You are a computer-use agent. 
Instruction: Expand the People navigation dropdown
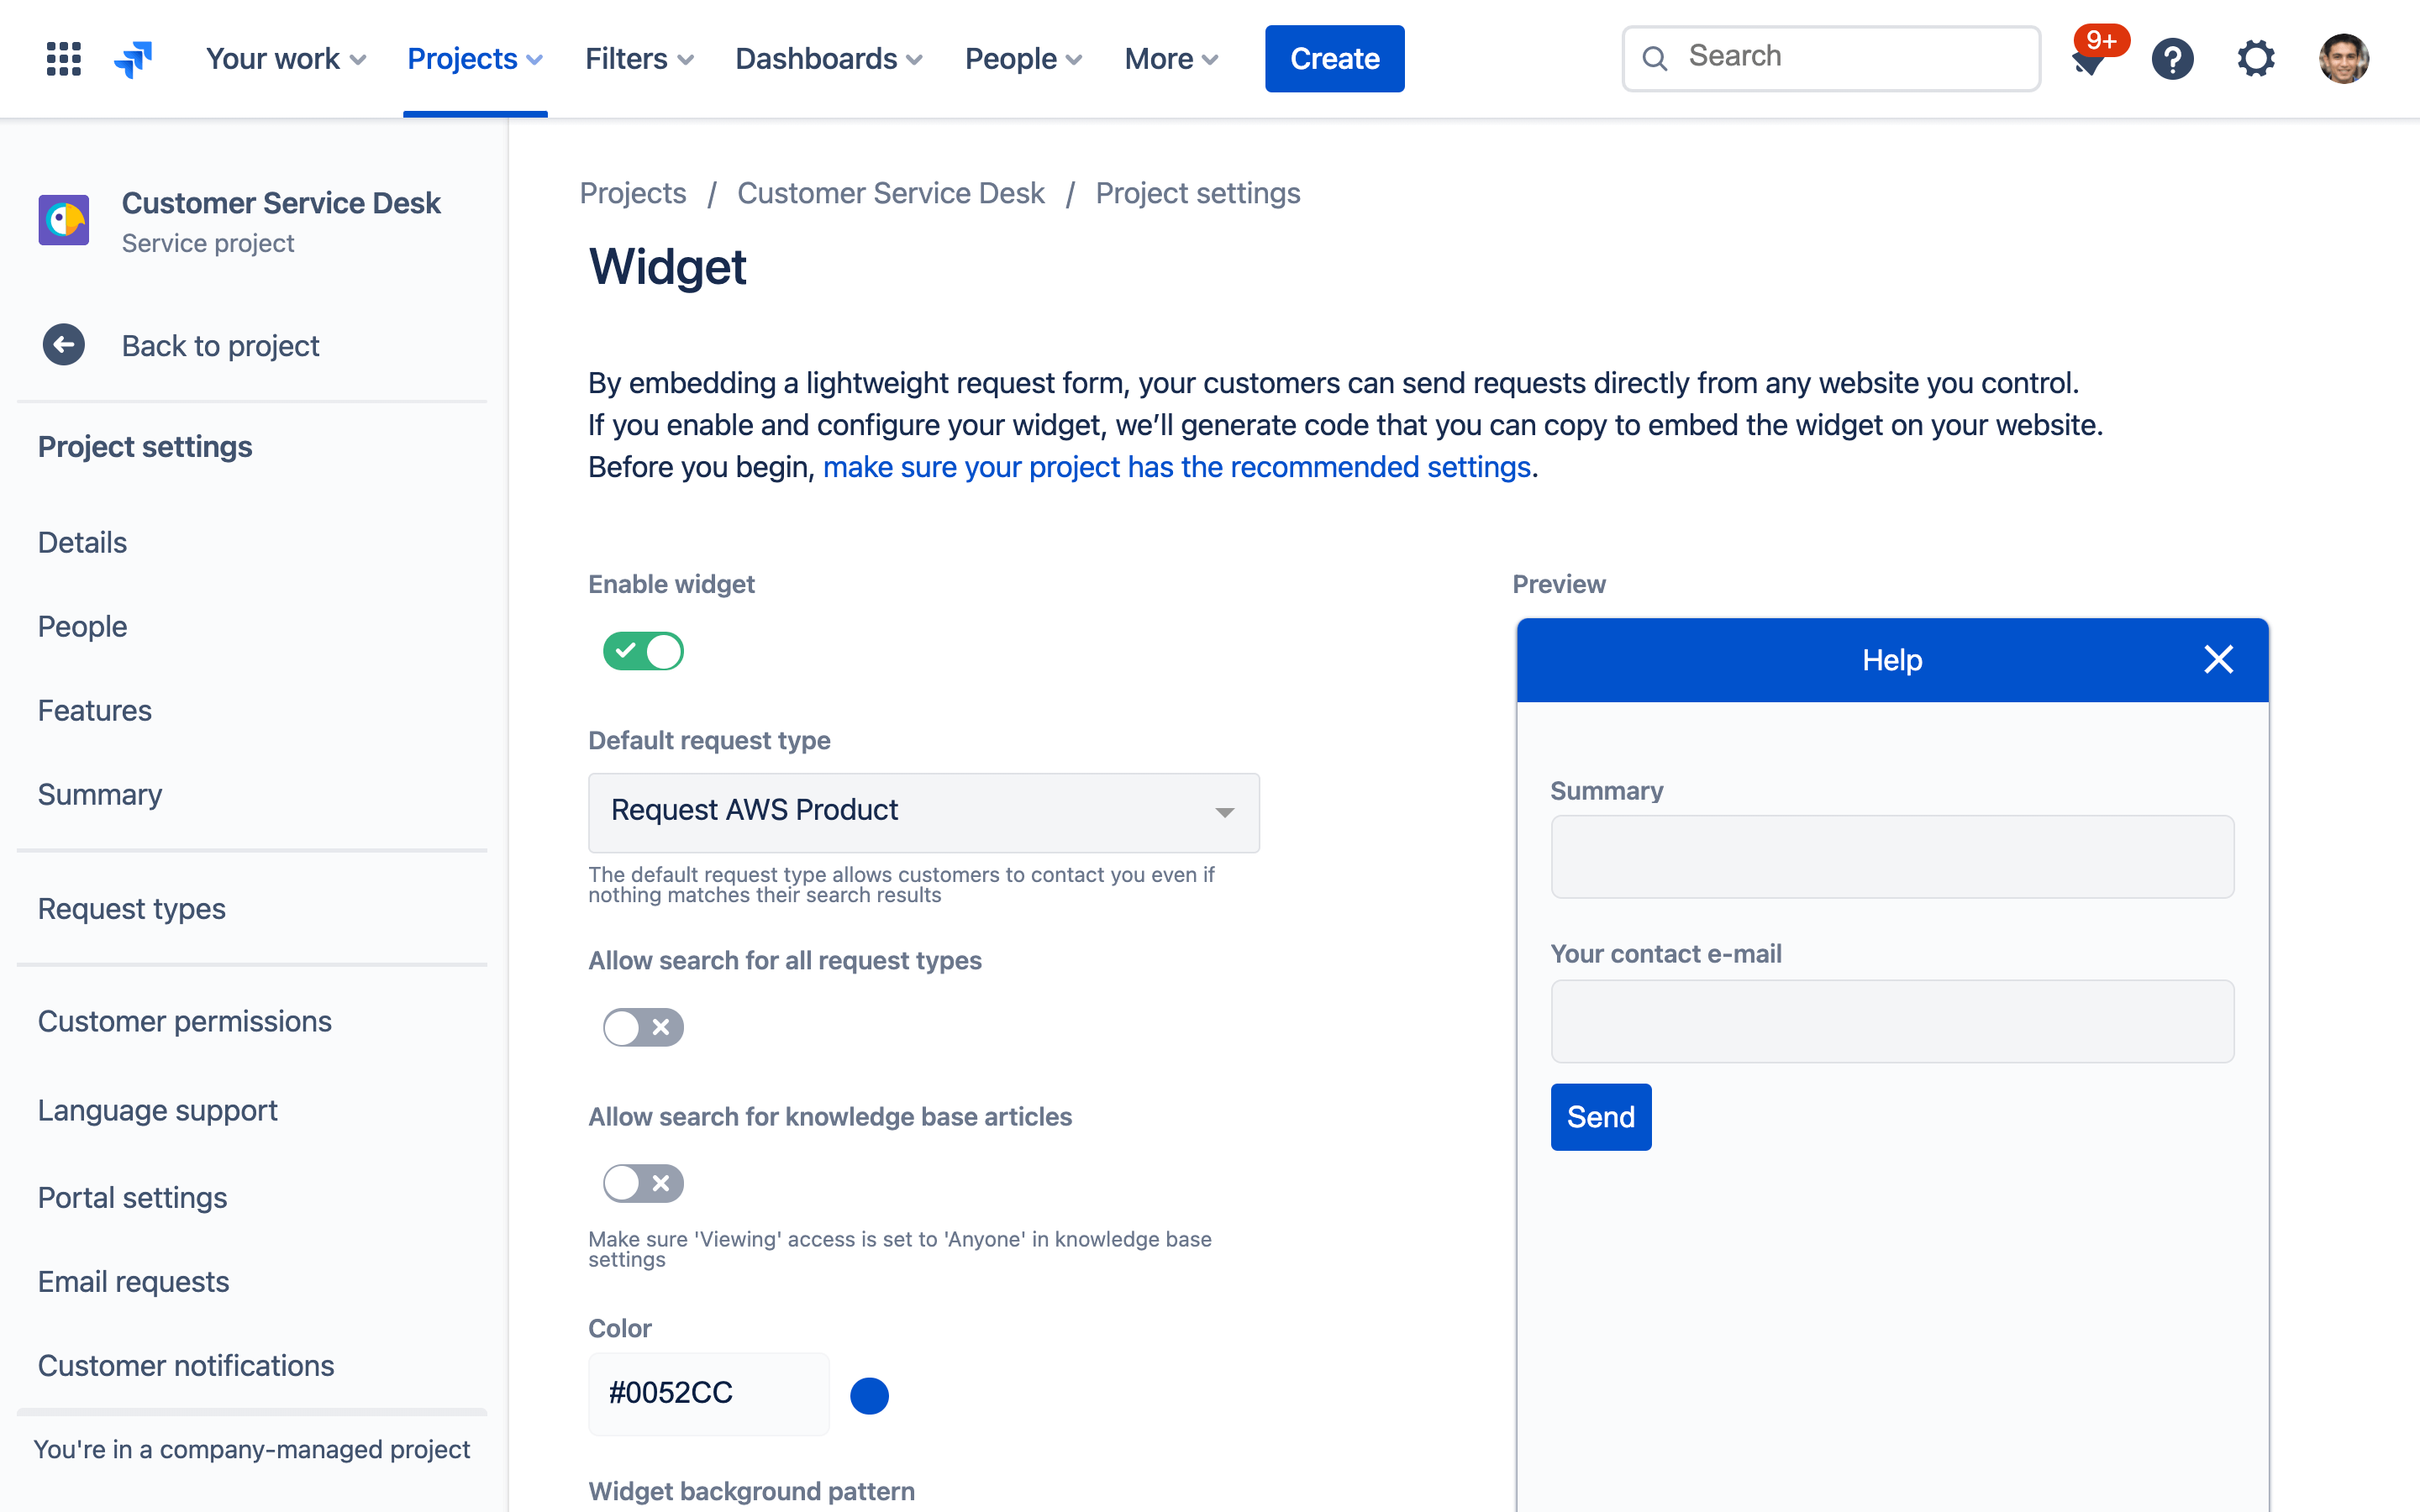pyautogui.click(x=1024, y=57)
